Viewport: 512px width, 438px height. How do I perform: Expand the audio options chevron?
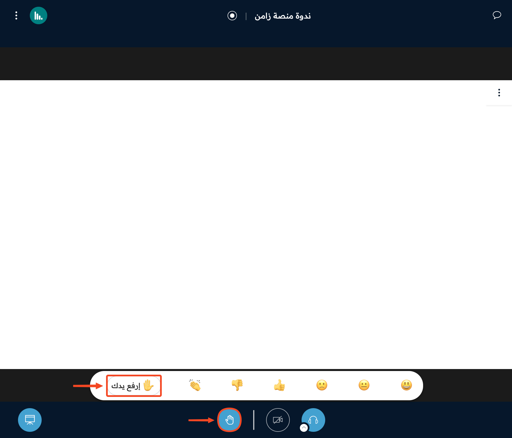coord(304,428)
